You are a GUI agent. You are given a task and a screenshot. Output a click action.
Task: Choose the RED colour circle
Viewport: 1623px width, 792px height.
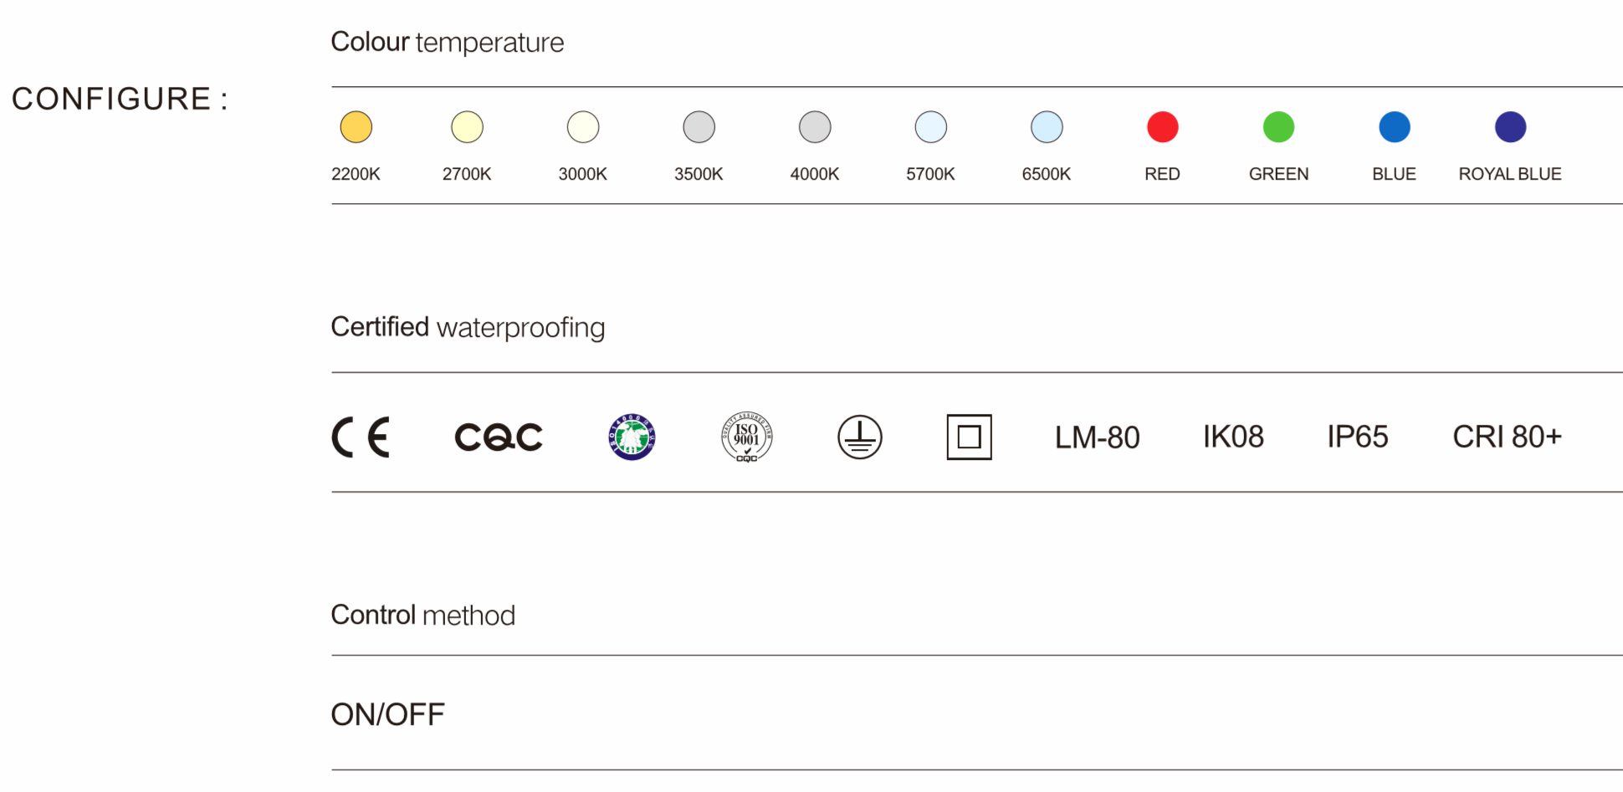pyautogui.click(x=1162, y=127)
